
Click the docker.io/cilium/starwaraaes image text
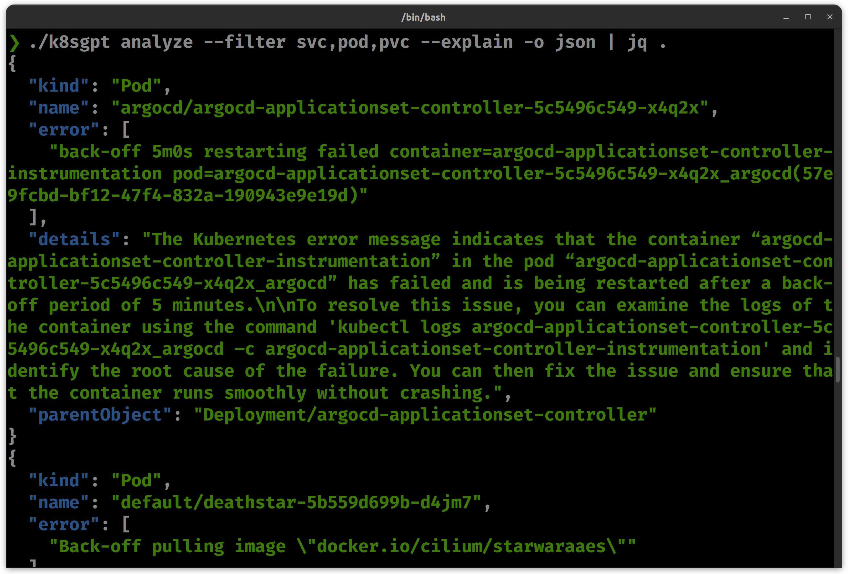[x=461, y=546]
